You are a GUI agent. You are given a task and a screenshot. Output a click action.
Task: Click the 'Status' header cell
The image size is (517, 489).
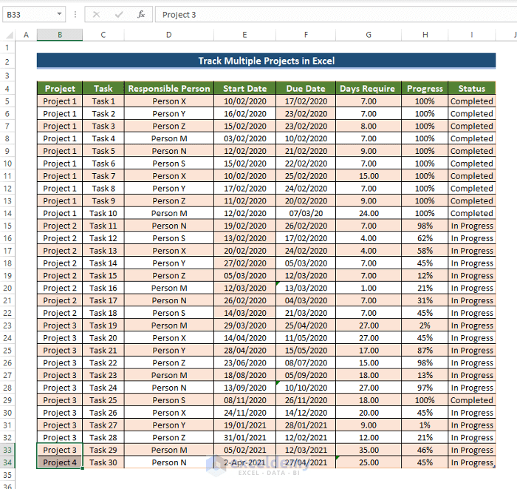[471, 89]
